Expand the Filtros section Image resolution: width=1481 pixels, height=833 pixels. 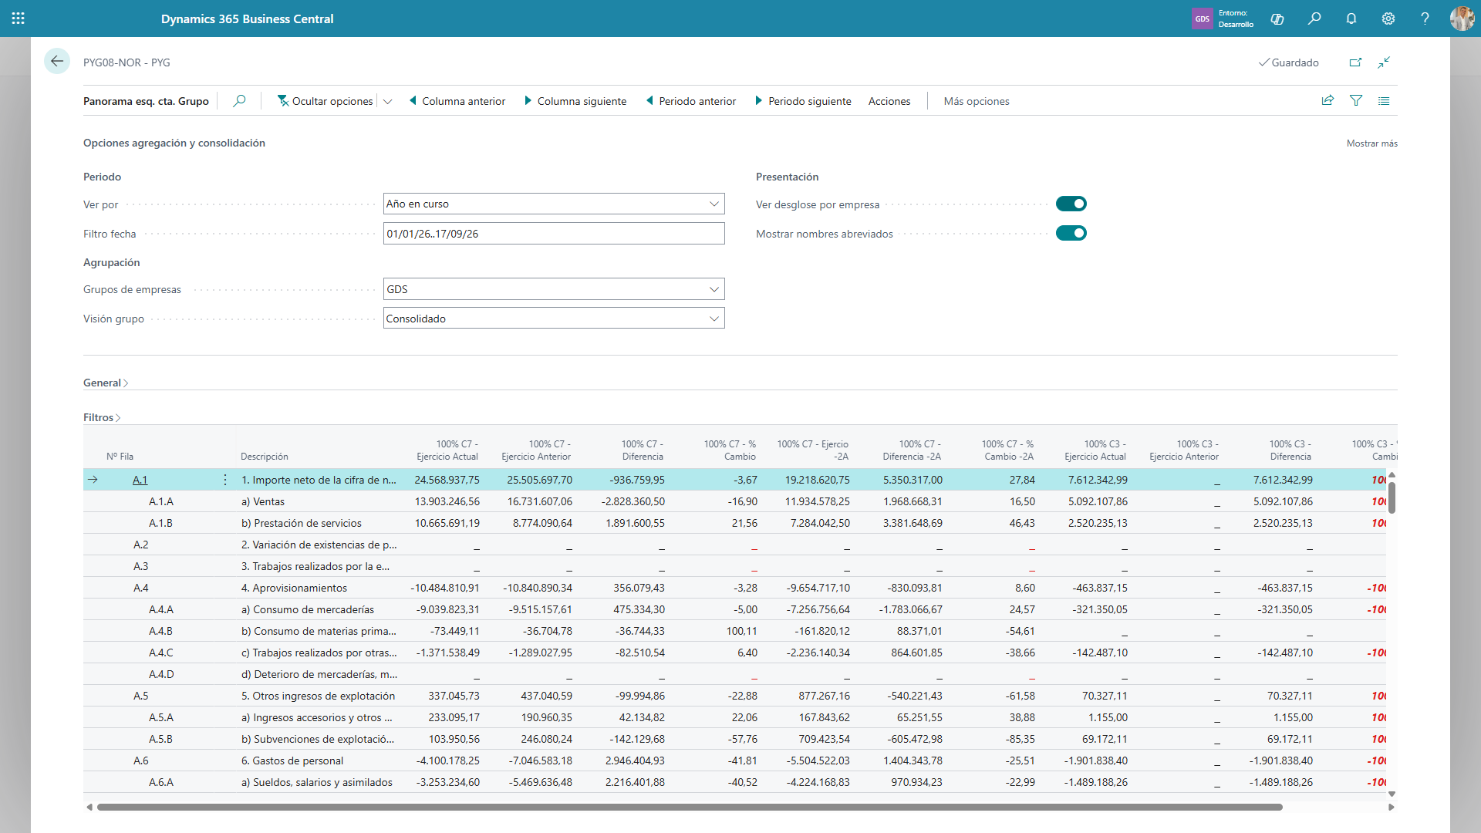pyautogui.click(x=102, y=417)
